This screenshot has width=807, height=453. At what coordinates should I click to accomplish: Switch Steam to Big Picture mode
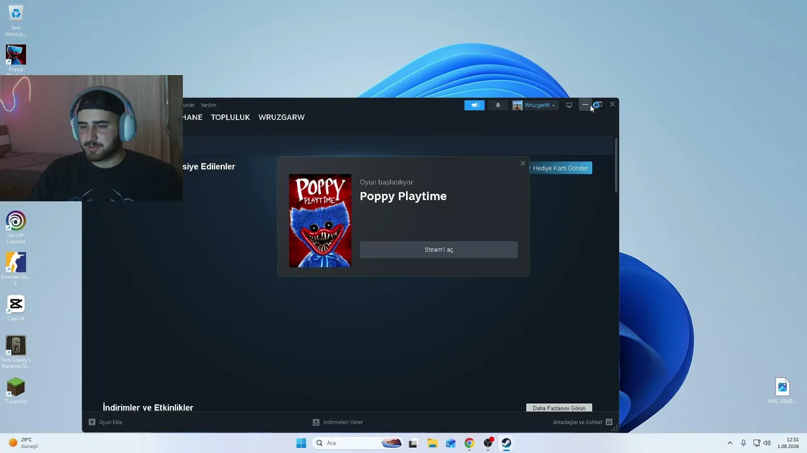point(569,105)
